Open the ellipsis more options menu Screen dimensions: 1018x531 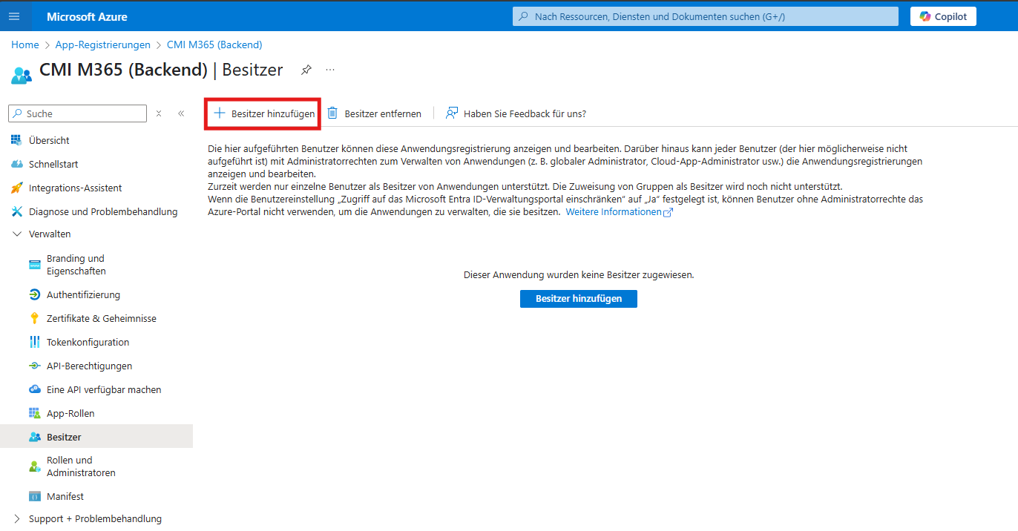pos(330,70)
